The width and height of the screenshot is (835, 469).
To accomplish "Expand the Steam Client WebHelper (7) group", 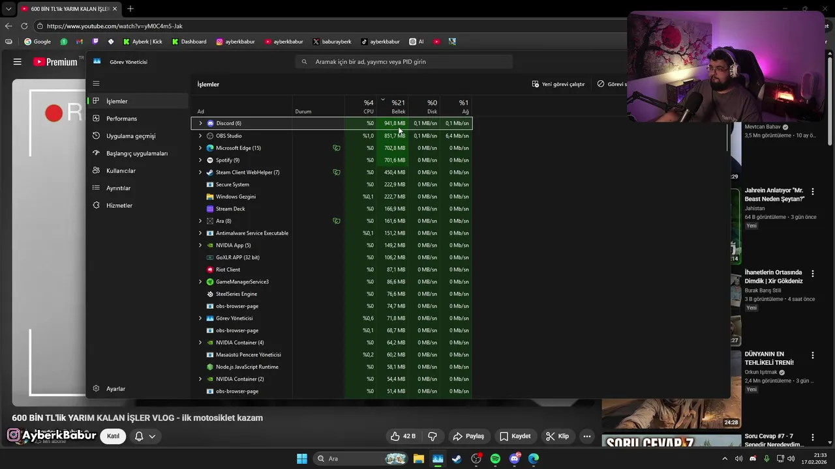I will (200, 173).
